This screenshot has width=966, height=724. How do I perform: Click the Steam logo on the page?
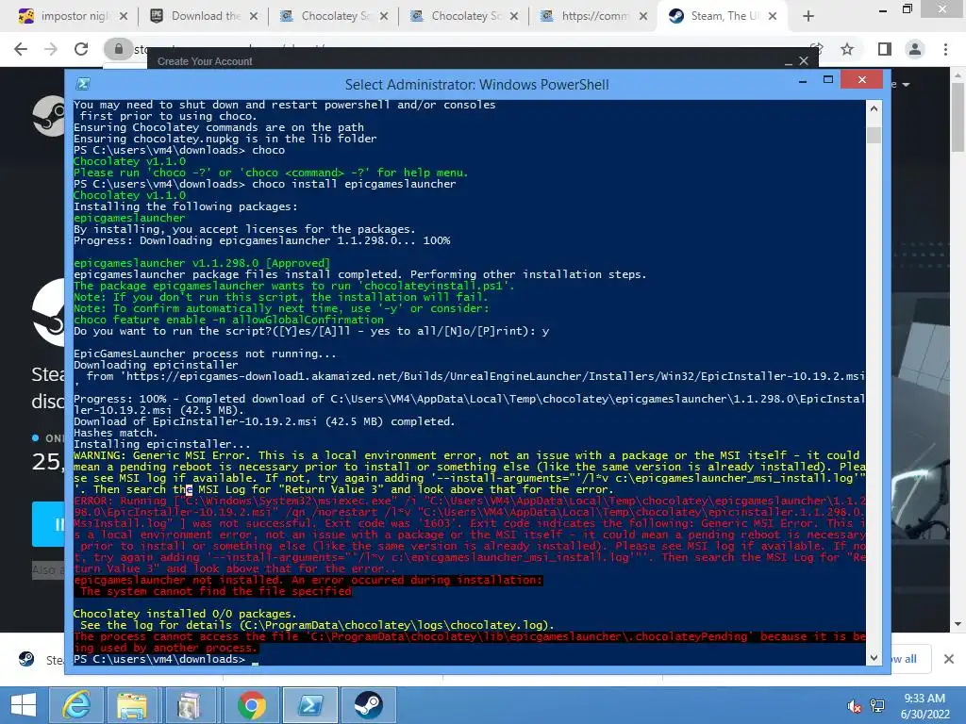click(x=49, y=116)
